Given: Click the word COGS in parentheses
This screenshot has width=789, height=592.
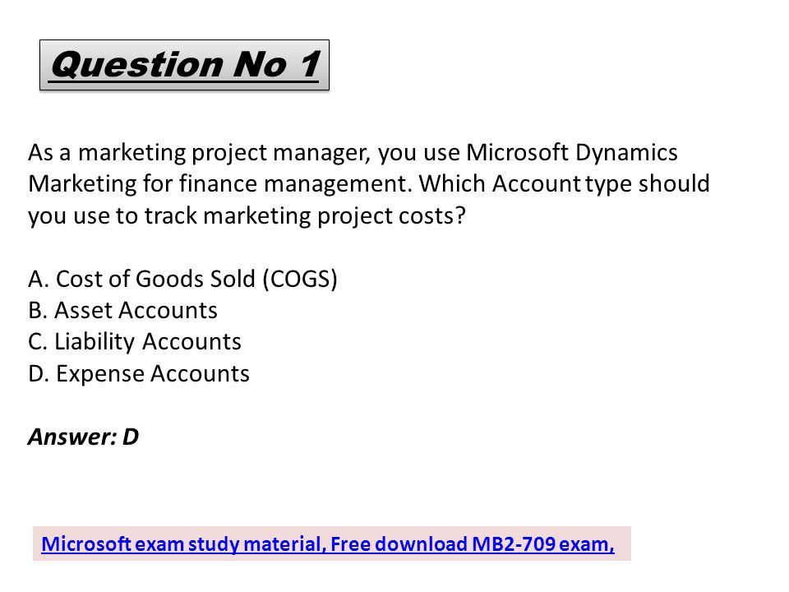Looking at the screenshot, I should [300, 279].
